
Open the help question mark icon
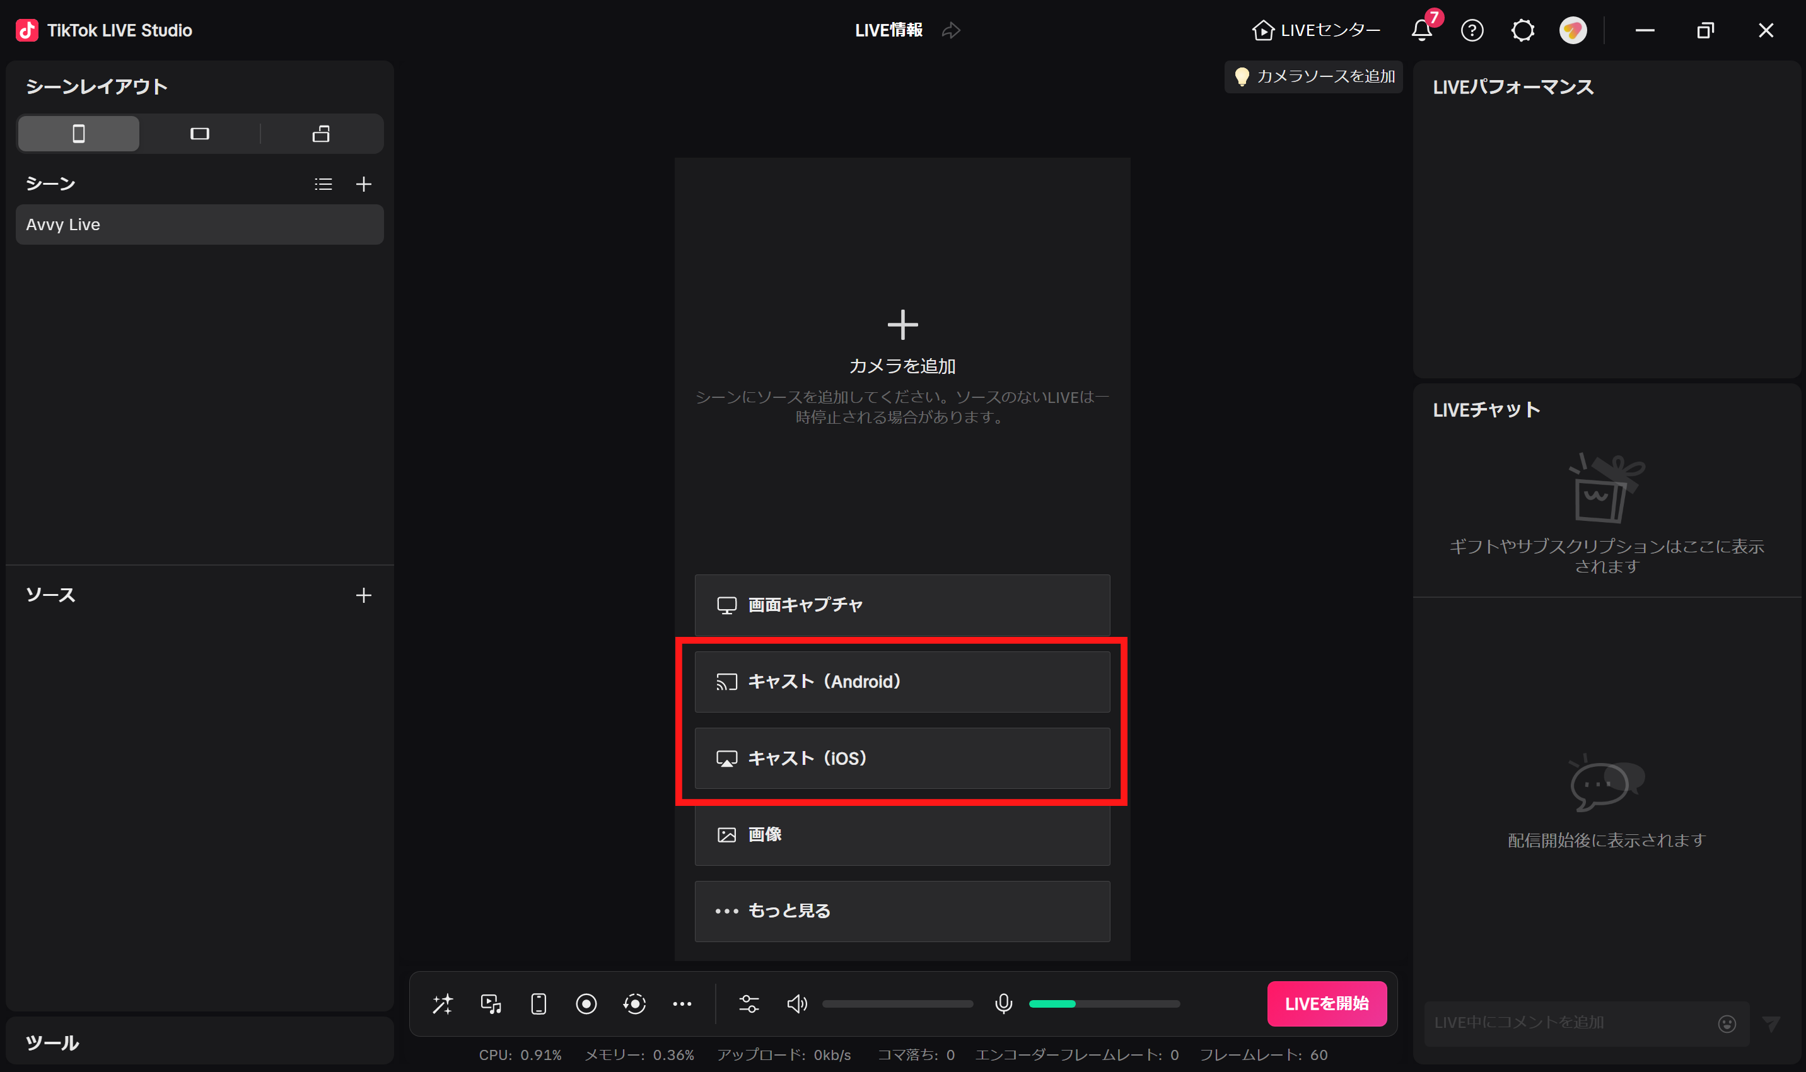(1472, 30)
